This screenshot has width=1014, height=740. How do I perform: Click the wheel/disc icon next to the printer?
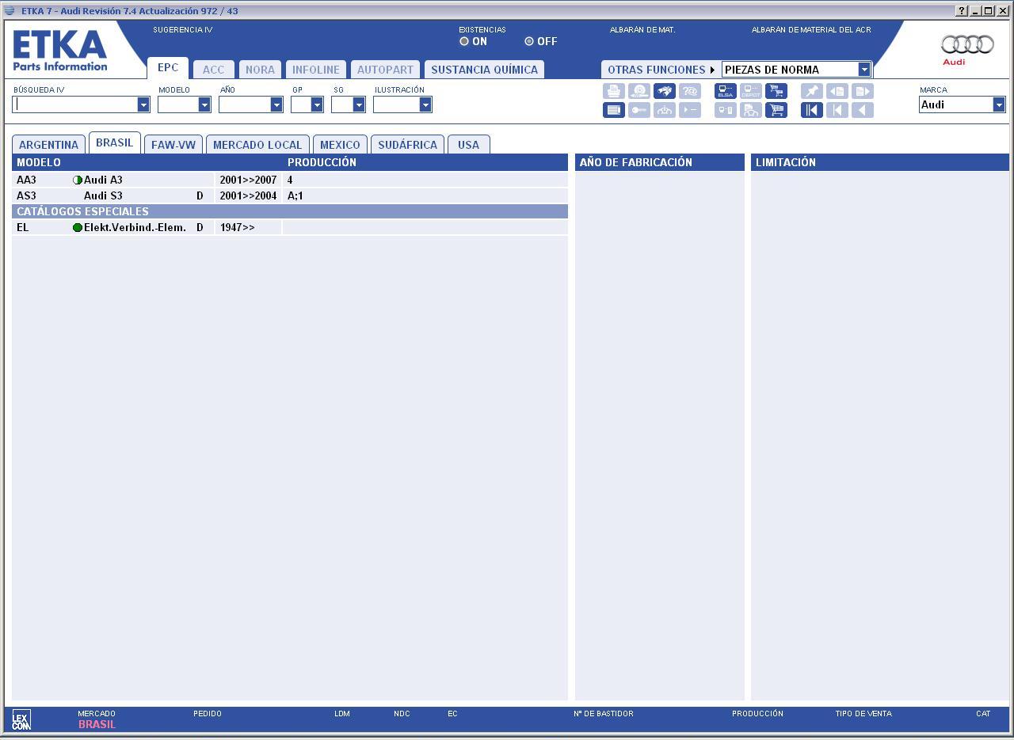click(639, 92)
